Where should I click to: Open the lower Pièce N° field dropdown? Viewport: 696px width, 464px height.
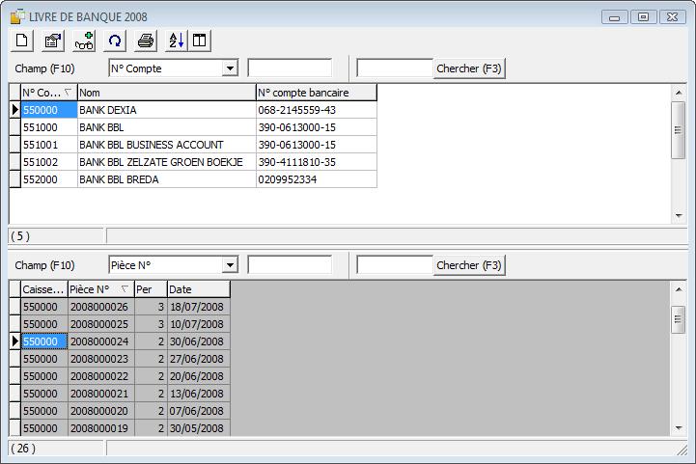click(x=230, y=265)
